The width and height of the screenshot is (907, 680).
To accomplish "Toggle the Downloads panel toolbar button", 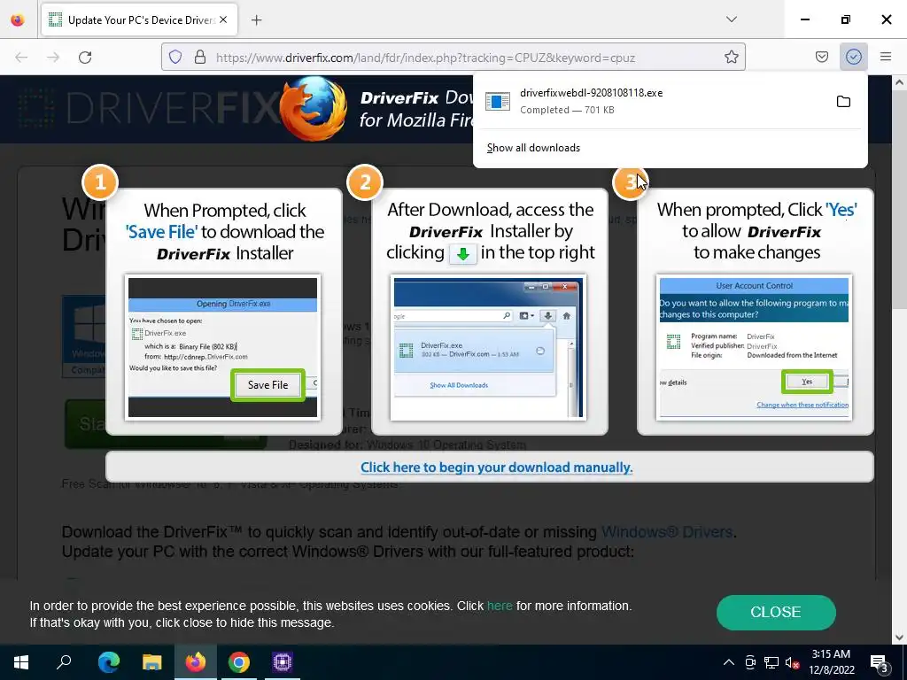I will coord(854,57).
